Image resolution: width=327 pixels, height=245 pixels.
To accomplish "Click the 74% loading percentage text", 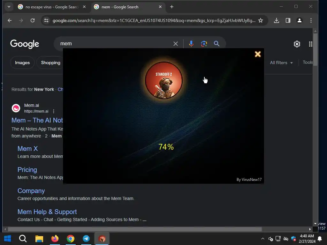I will (166, 147).
